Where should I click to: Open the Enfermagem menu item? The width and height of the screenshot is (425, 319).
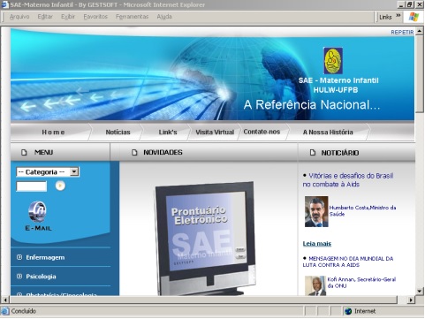tap(45, 257)
